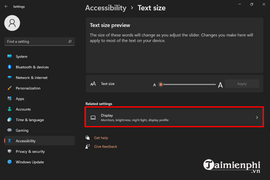
Task: Click the Give feedback icon
Action: pyautogui.click(x=87, y=147)
